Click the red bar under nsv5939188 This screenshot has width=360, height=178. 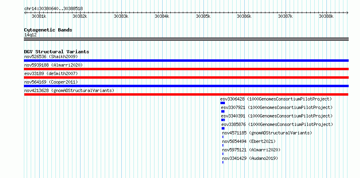tap(186, 69)
